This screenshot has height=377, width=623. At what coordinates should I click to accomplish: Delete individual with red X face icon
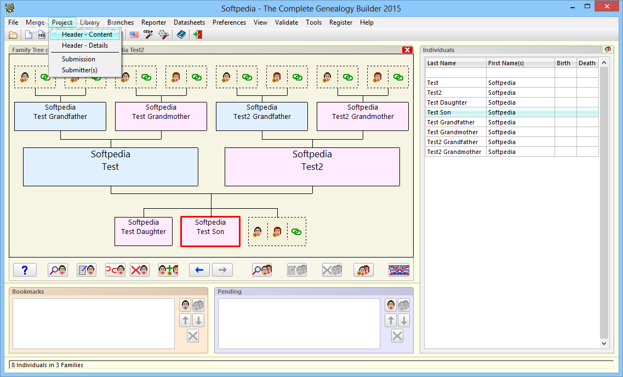(x=140, y=270)
